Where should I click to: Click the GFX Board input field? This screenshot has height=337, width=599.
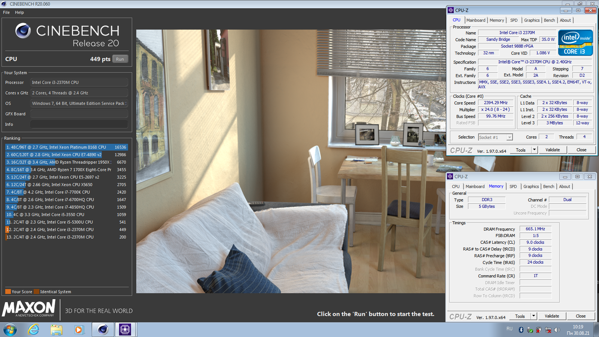[79, 114]
